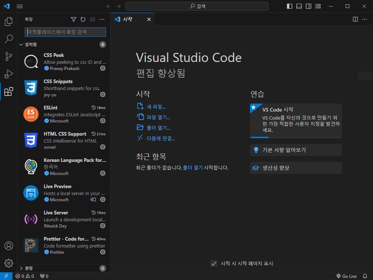
Task: Open the Search view in activity bar
Action: (9, 39)
